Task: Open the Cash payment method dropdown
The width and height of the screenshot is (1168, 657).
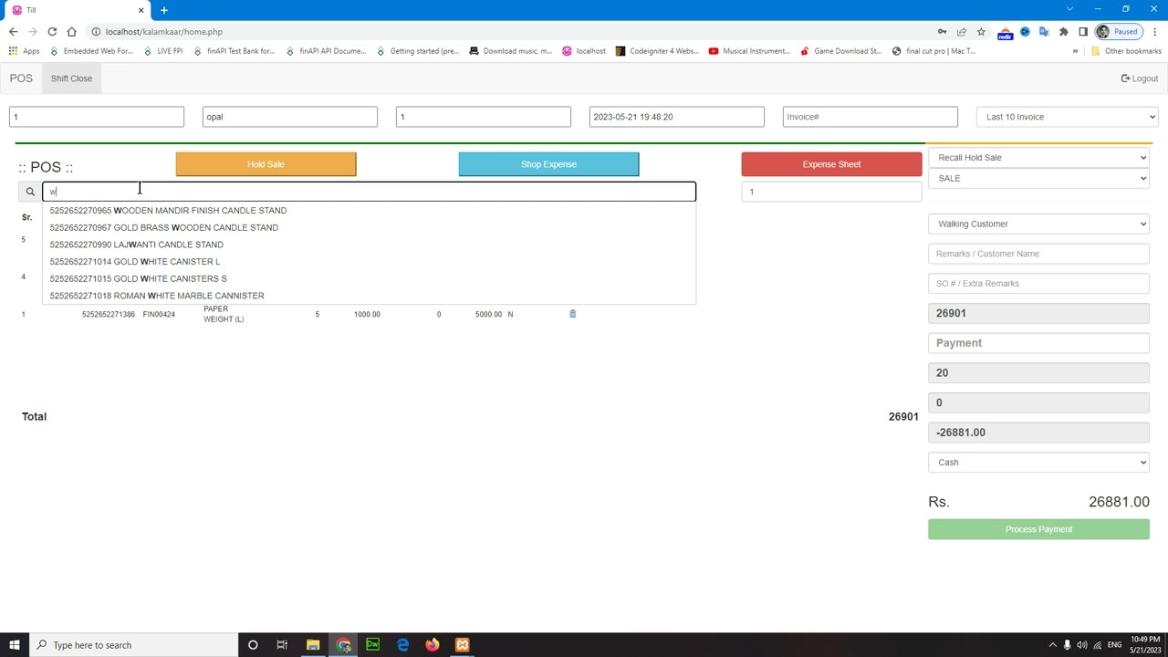Action: (x=1038, y=463)
